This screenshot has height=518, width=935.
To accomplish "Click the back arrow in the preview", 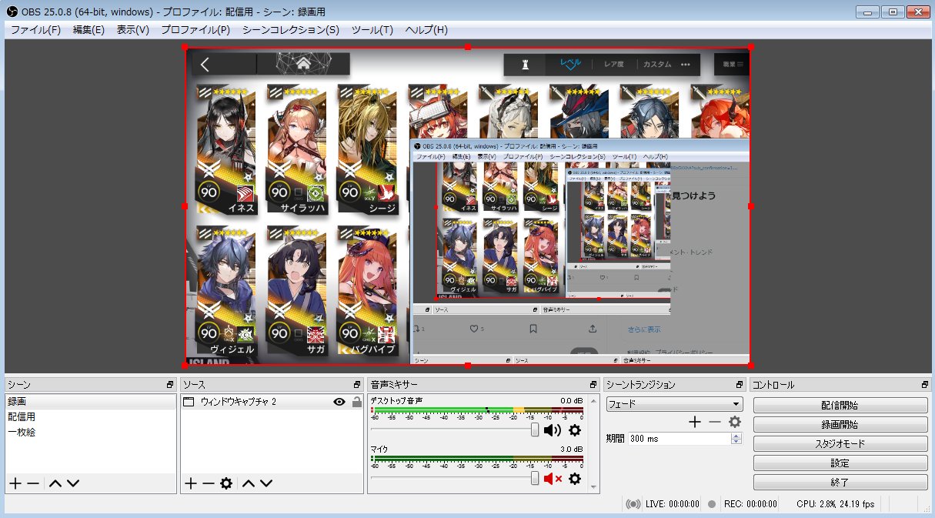I will point(205,65).
